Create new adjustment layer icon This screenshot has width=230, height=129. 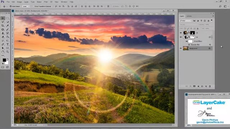click(x=198, y=86)
